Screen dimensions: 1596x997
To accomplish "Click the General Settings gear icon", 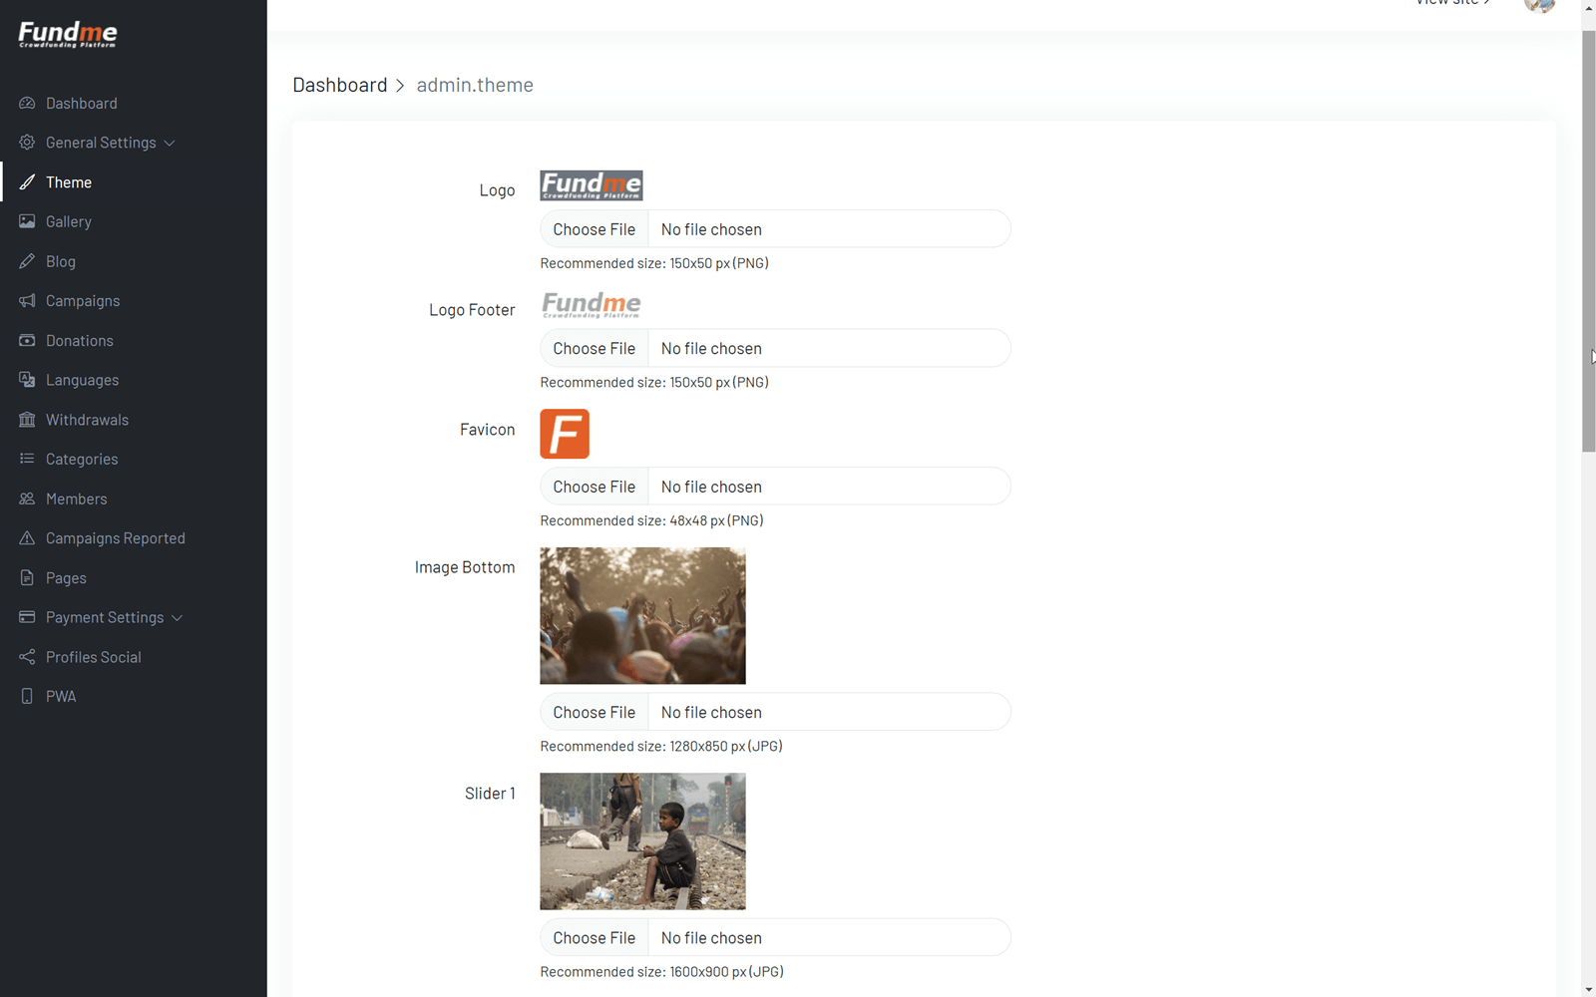I will pos(27,143).
